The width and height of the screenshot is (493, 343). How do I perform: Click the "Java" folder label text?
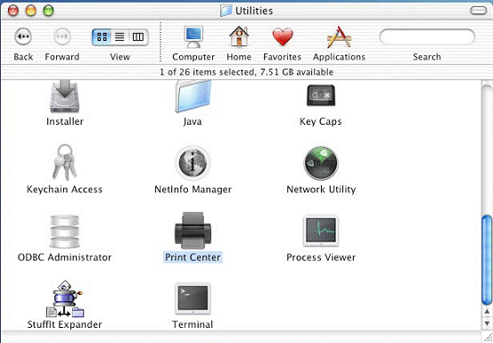pos(193,121)
